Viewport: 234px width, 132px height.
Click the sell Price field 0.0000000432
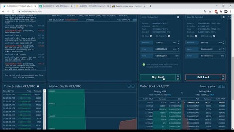[205, 49]
